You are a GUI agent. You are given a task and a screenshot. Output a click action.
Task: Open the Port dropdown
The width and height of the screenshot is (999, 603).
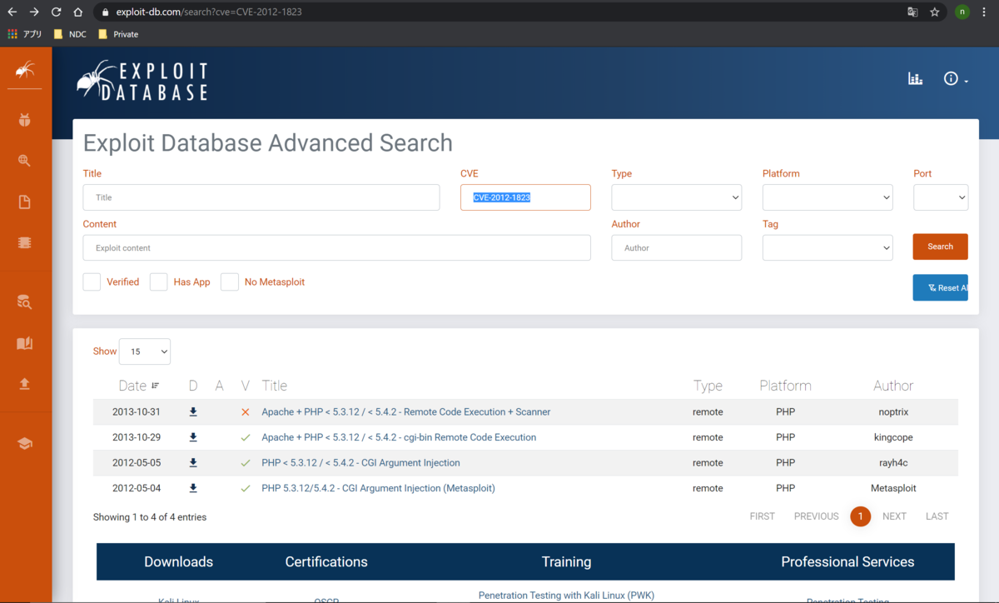pos(941,197)
